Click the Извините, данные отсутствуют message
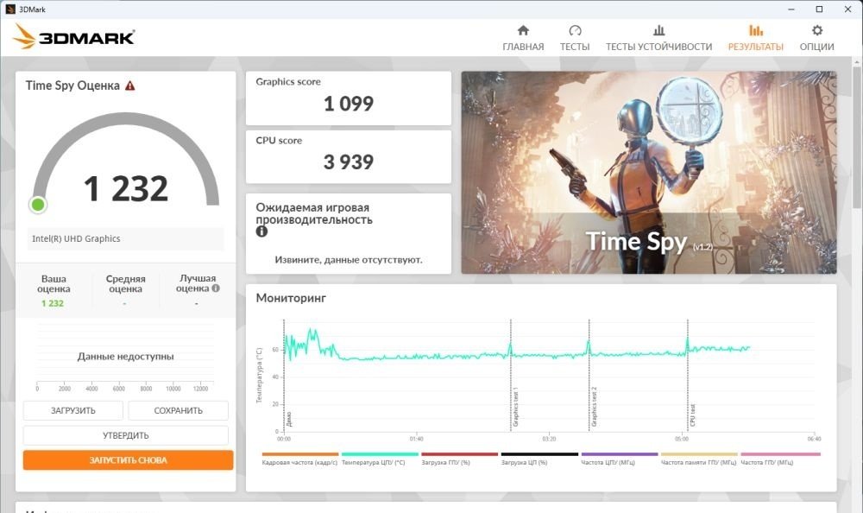 tap(349, 260)
